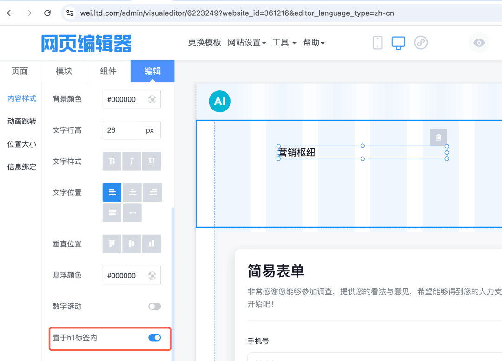The image size is (502, 361).
Task: Click the browser forward arrow
Action: pyautogui.click(x=28, y=13)
